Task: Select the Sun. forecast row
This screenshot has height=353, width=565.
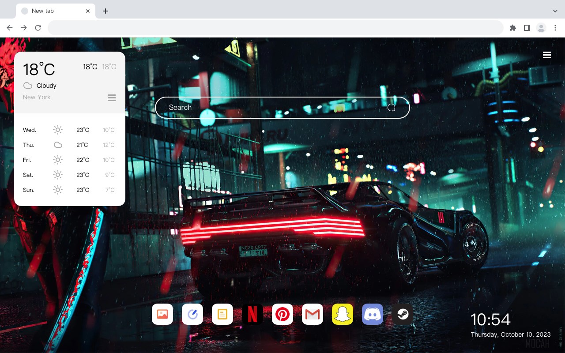Action: click(x=70, y=190)
